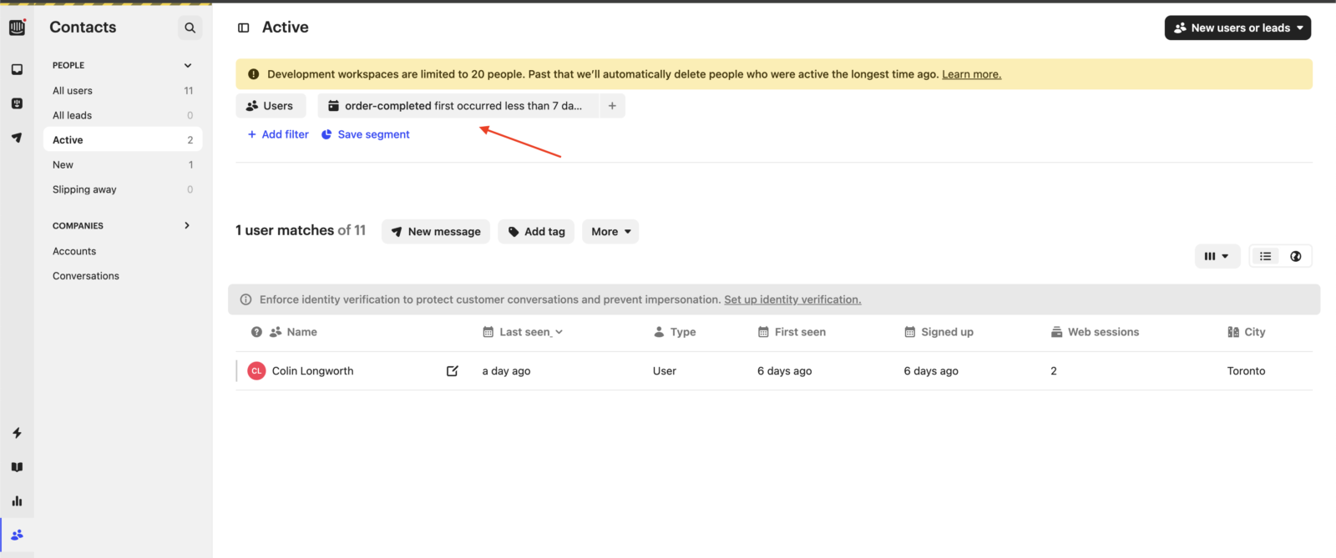Click the New message button
The image size is (1336, 558).
pyautogui.click(x=436, y=232)
